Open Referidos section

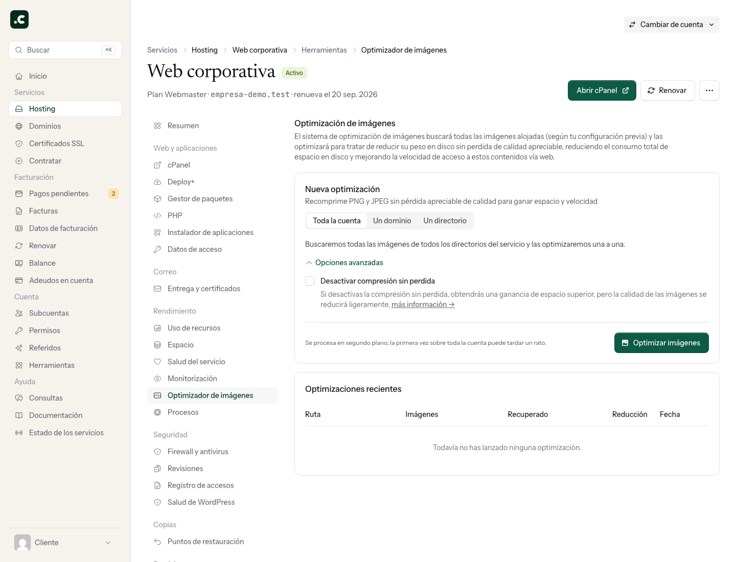coord(65,348)
